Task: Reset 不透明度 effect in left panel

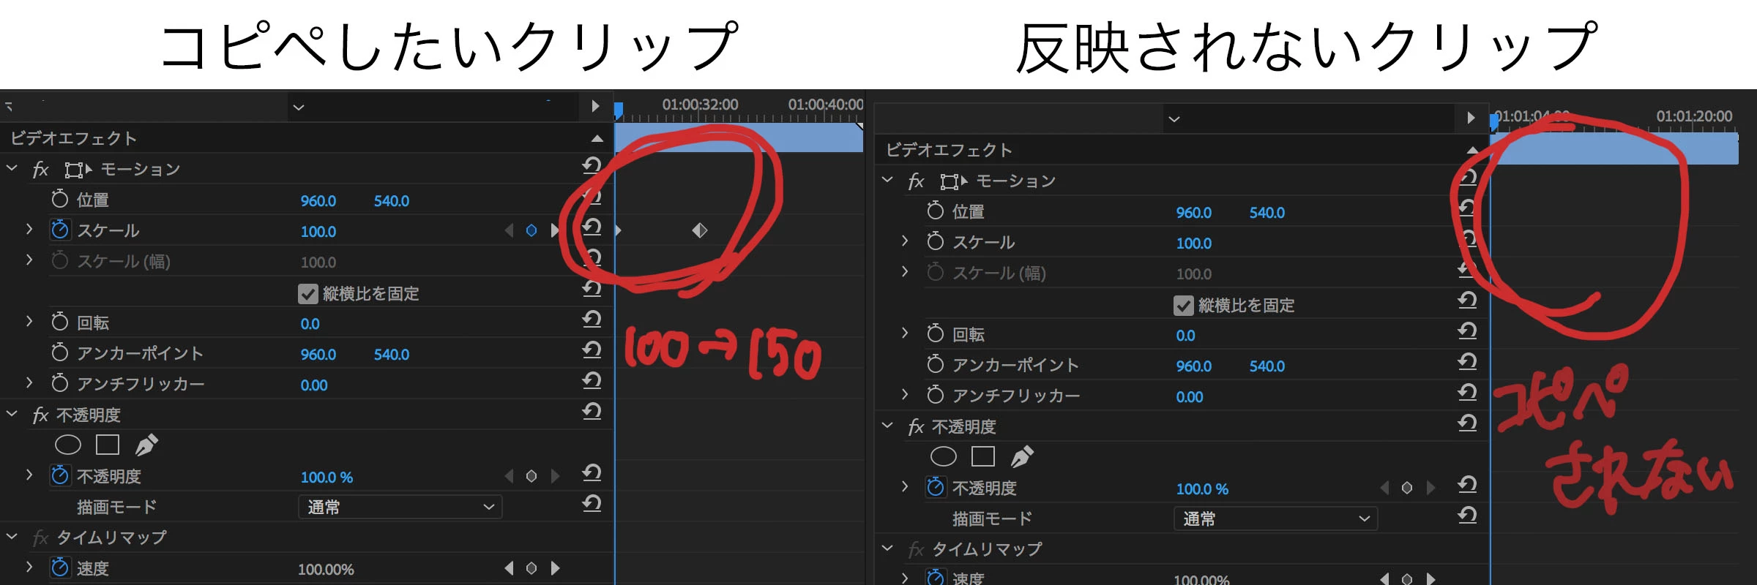Action: (592, 412)
